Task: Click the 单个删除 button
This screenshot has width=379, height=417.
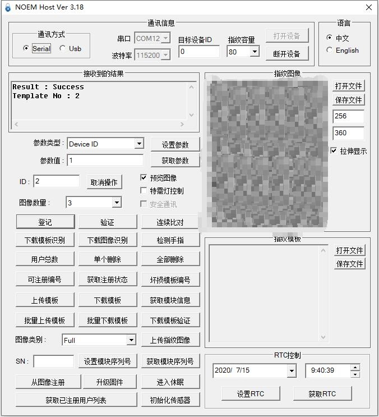Action: 108,259
